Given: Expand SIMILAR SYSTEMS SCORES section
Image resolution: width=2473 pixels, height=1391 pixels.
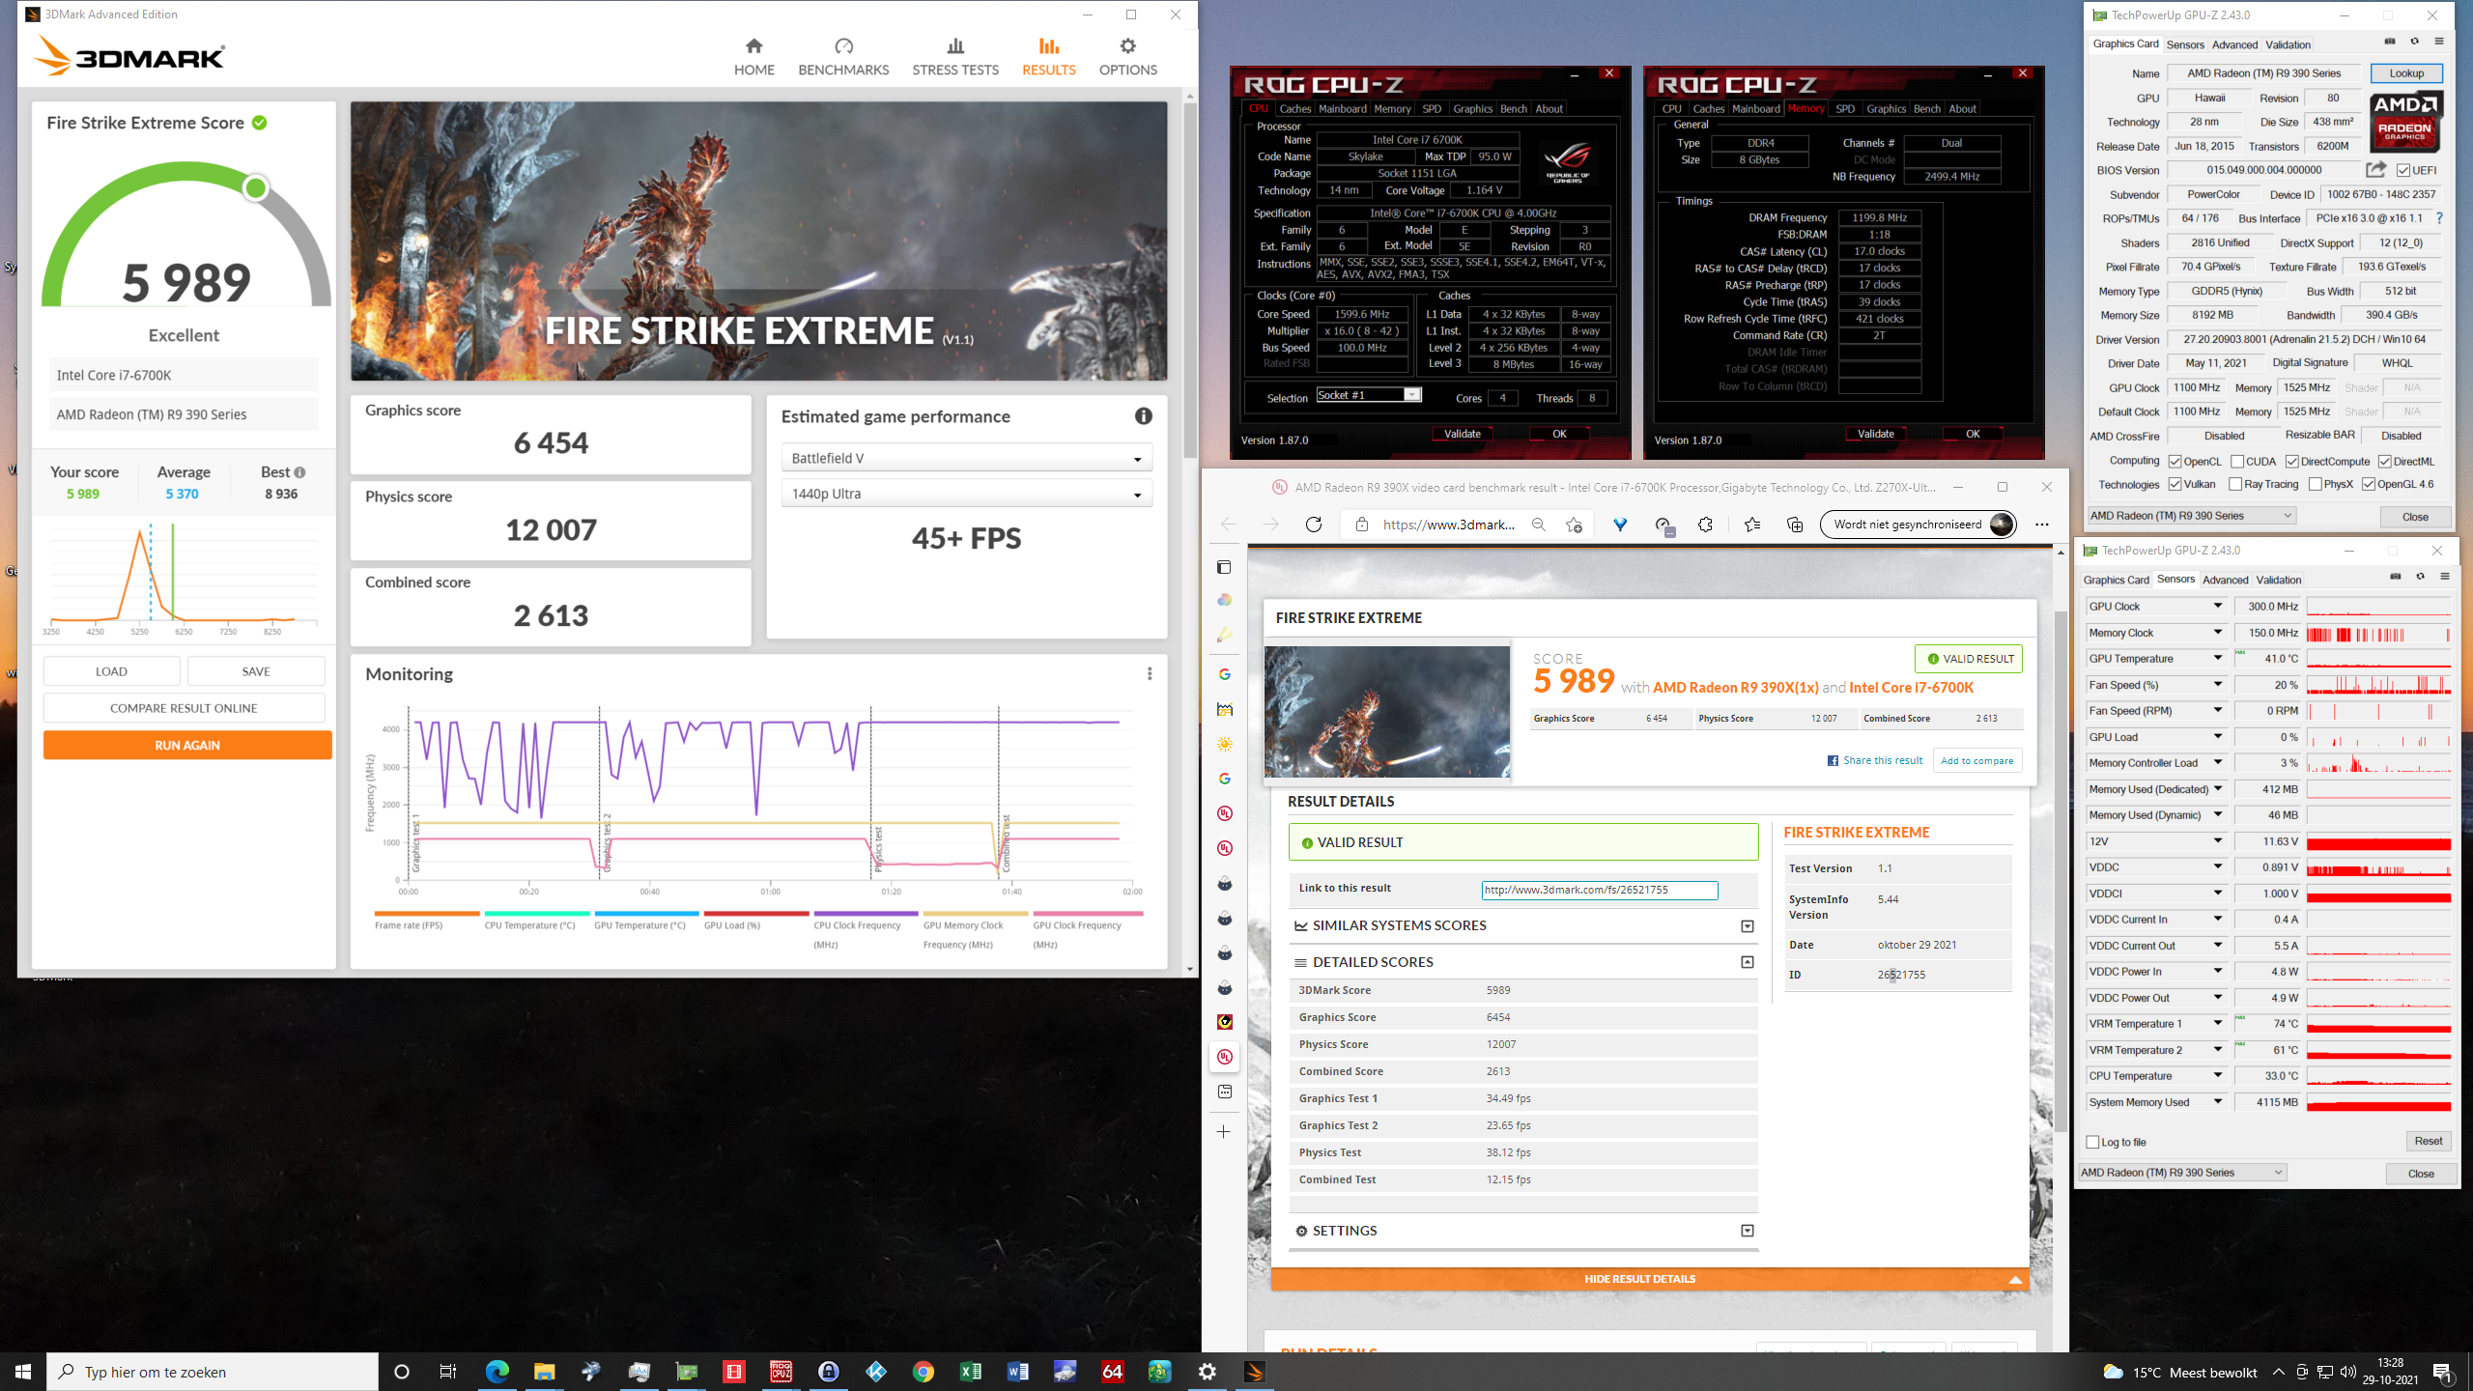Looking at the screenshot, I should point(1747,926).
